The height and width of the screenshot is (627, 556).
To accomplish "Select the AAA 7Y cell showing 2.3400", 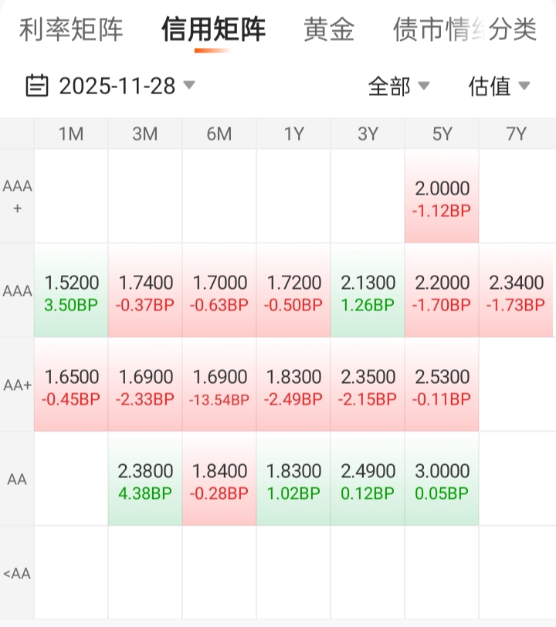I will pos(516,291).
